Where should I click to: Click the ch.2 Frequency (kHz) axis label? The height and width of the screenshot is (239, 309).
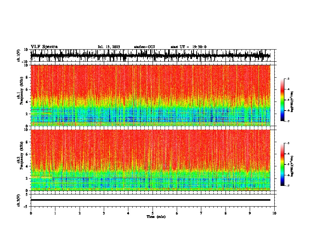coord(20,155)
